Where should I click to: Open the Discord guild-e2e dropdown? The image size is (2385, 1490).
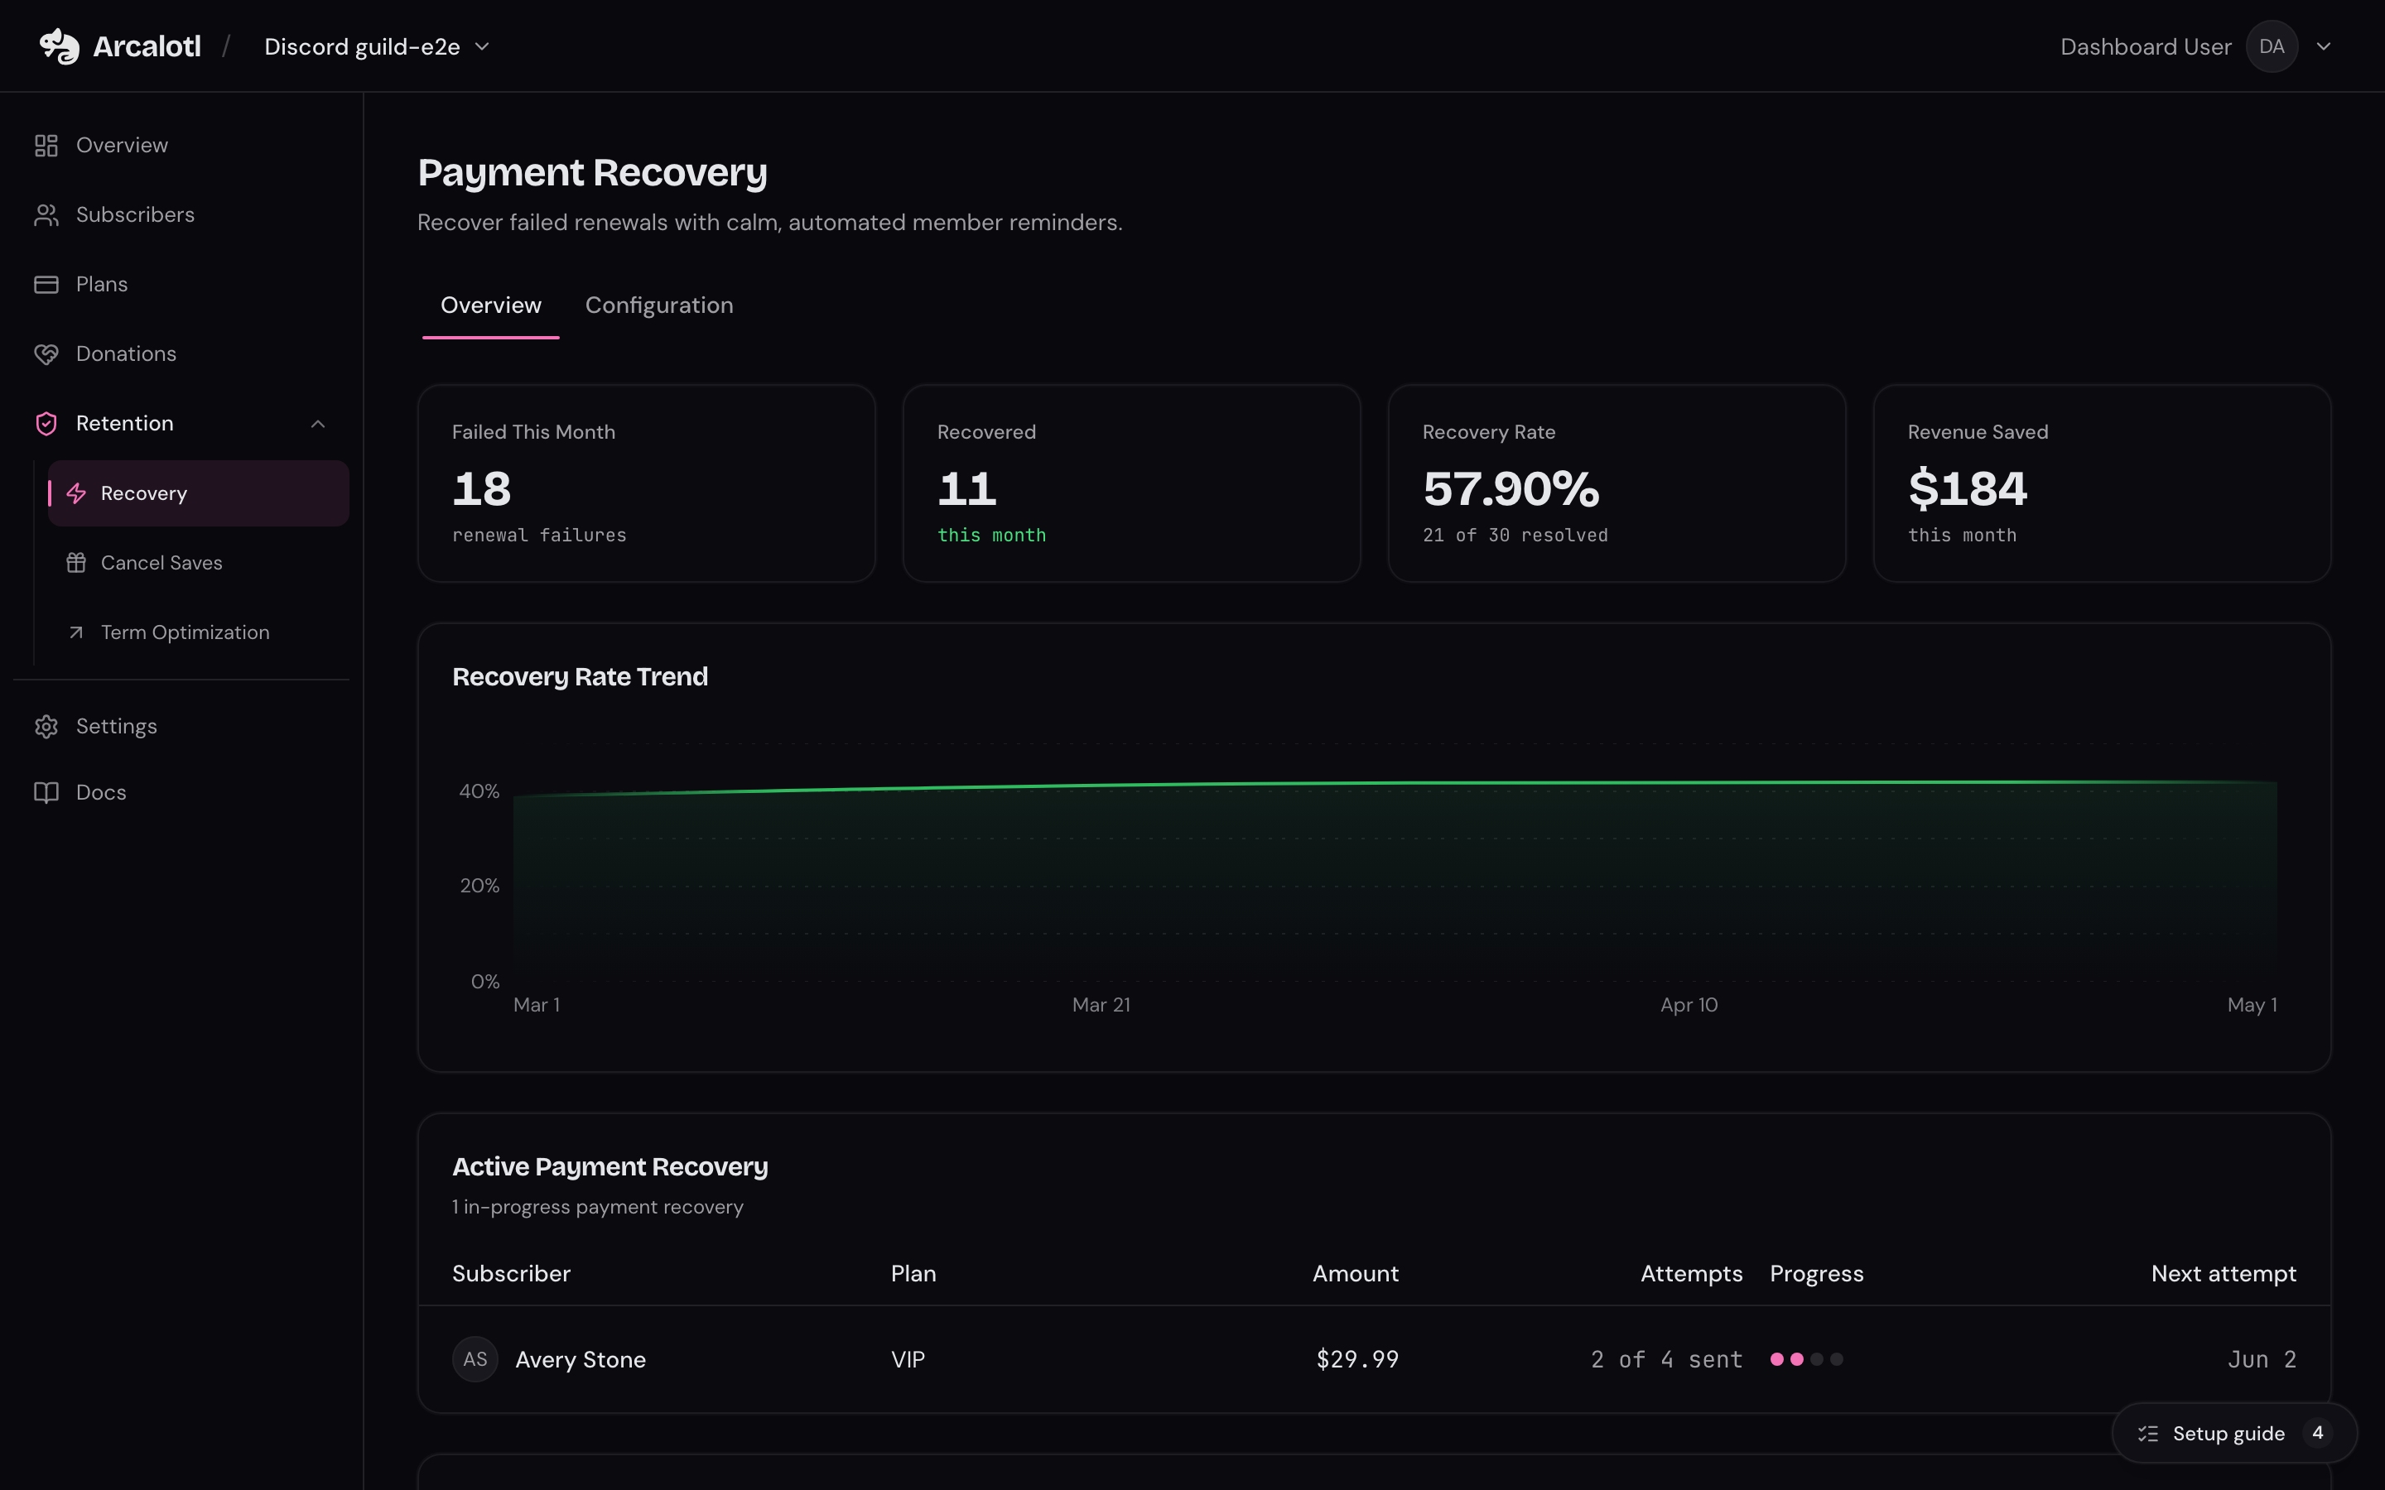click(x=378, y=46)
